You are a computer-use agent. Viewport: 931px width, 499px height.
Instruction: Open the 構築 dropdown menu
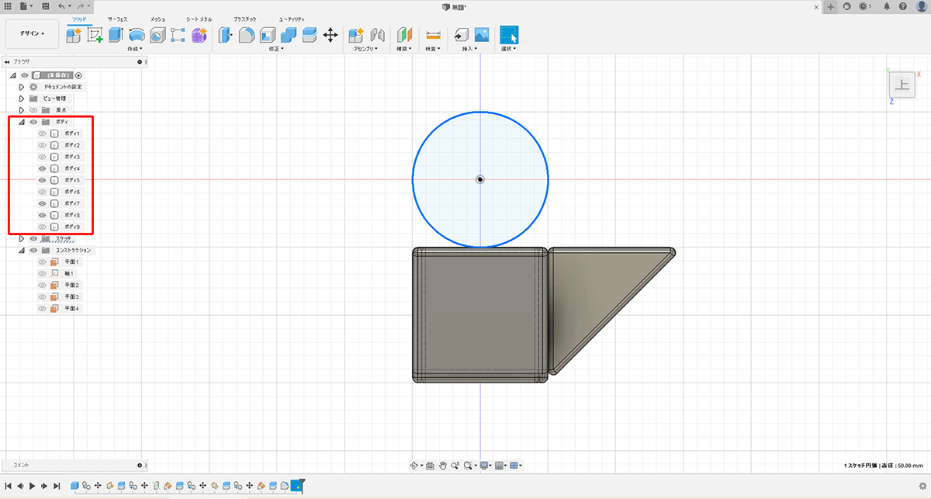(404, 49)
